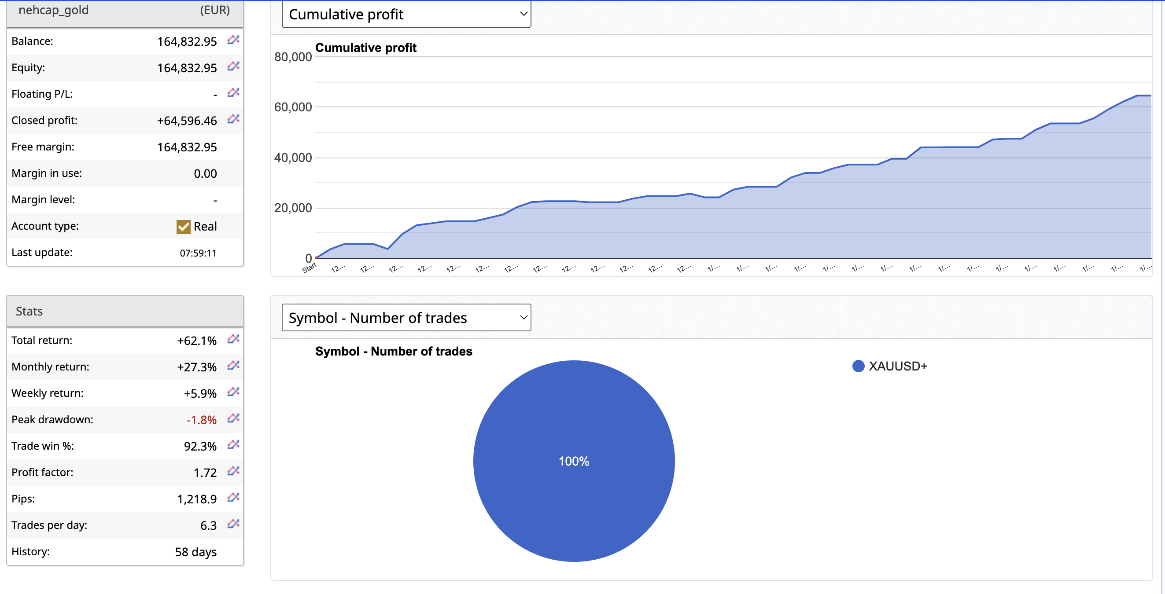The height and width of the screenshot is (594, 1165).
Task: Open the Cumulative profit dropdown
Action: (406, 15)
